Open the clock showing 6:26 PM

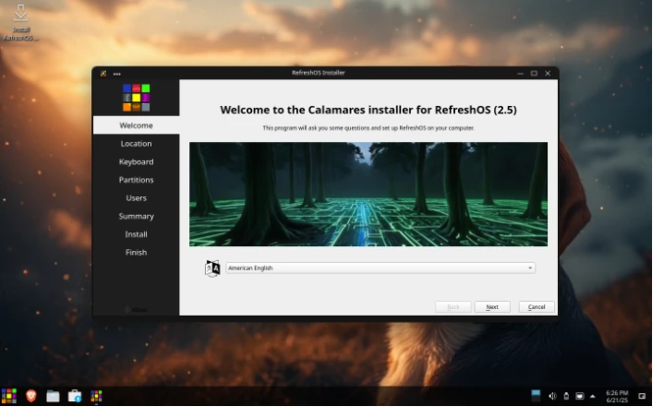[617, 396]
